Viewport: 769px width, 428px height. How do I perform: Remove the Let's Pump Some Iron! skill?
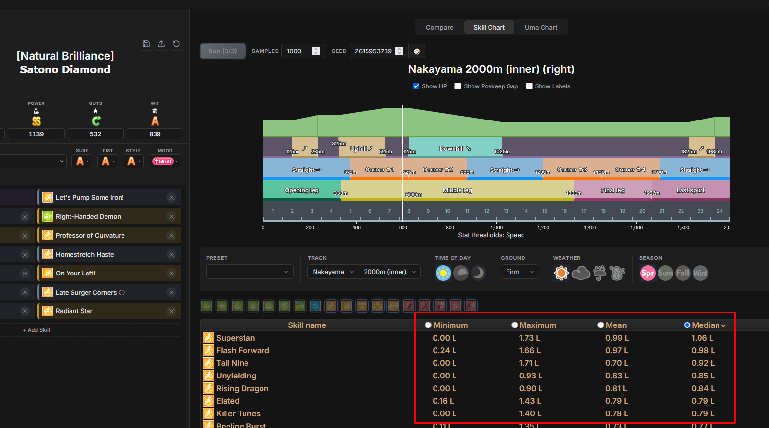[171, 198]
